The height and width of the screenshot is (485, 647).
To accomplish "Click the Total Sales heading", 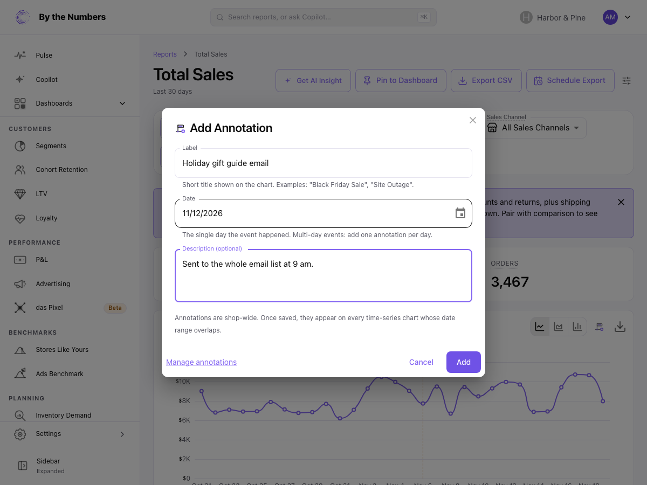I will point(194,74).
